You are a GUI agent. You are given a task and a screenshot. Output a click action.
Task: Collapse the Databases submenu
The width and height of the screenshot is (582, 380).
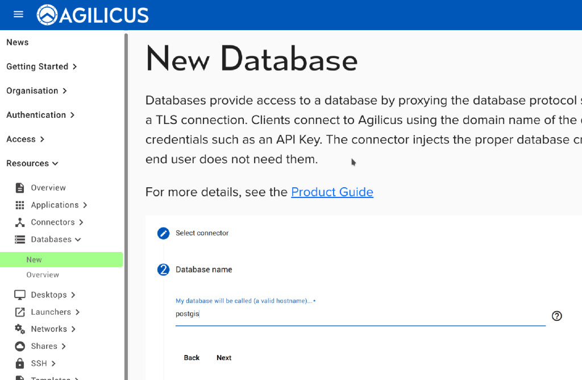pos(56,239)
